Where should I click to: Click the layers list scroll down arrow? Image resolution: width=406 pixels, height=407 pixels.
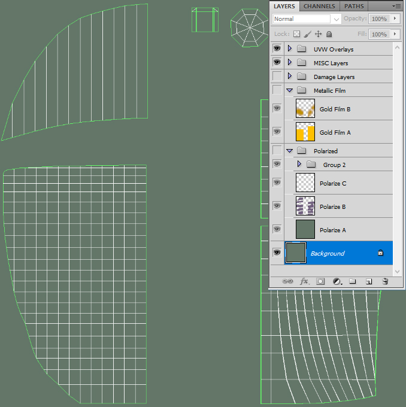397,272
